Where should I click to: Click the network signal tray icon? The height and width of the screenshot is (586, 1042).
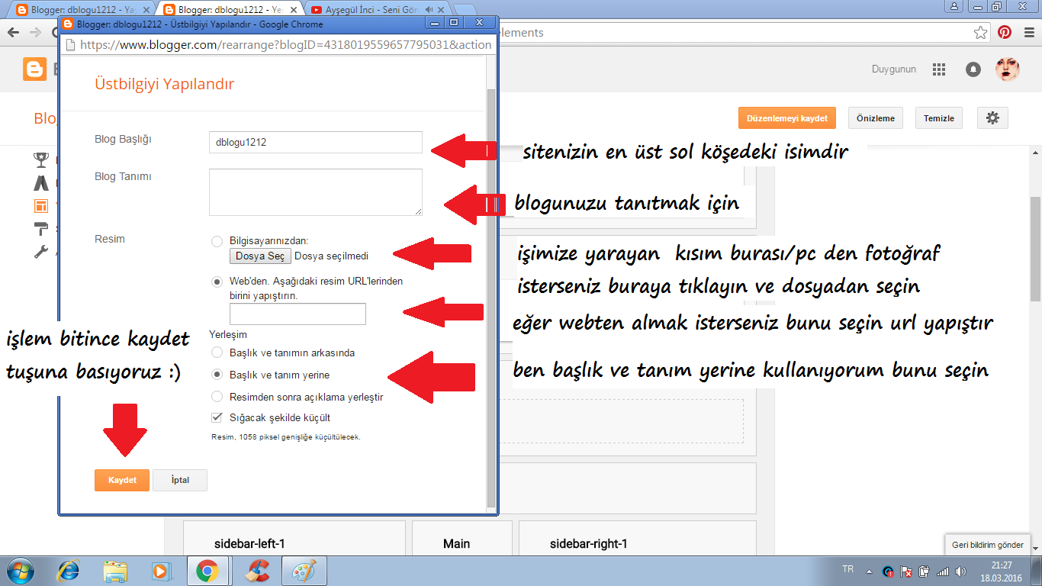pyautogui.click(x=943, y=571)
